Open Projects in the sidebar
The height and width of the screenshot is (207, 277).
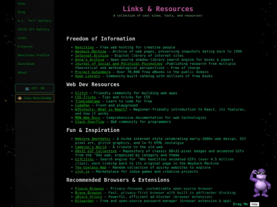coord(25,47)
